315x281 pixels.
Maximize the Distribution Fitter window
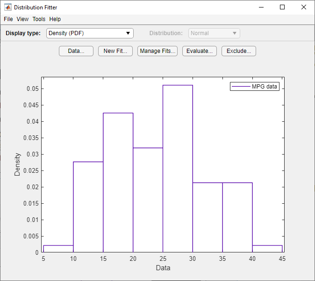[x=282, y=7]
